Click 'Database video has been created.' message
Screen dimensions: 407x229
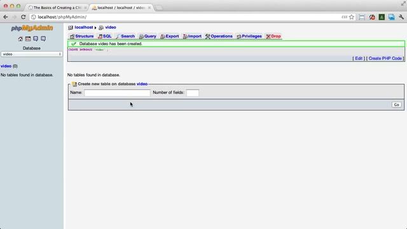coord(111,44)
